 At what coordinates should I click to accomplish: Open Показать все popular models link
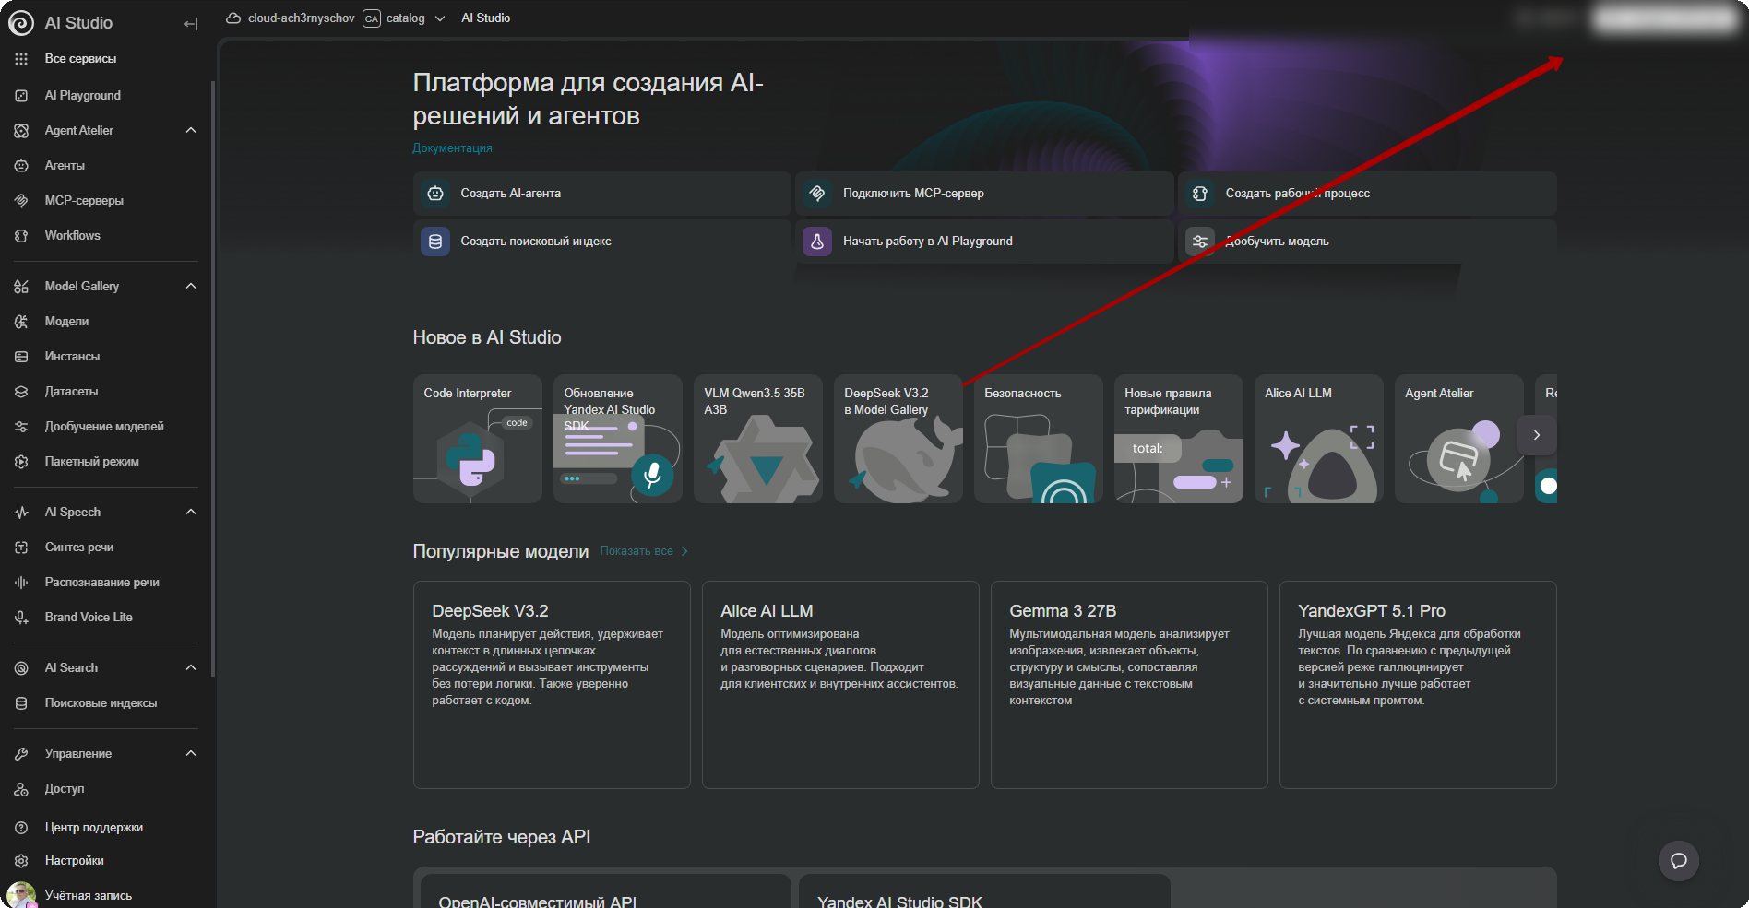tap(644, 551)
